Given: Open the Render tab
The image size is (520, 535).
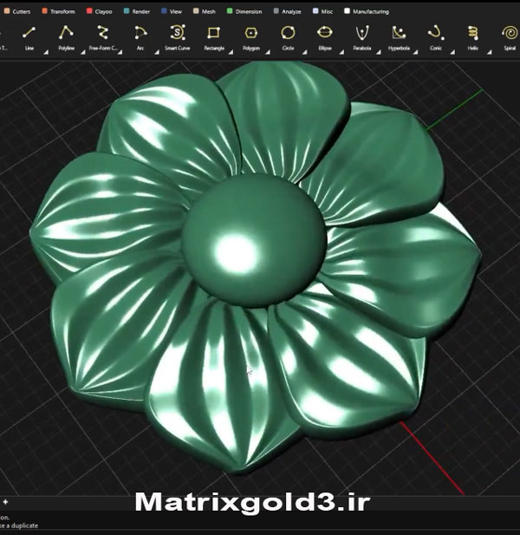Looking at the screenshot, I should coord(137,11).
